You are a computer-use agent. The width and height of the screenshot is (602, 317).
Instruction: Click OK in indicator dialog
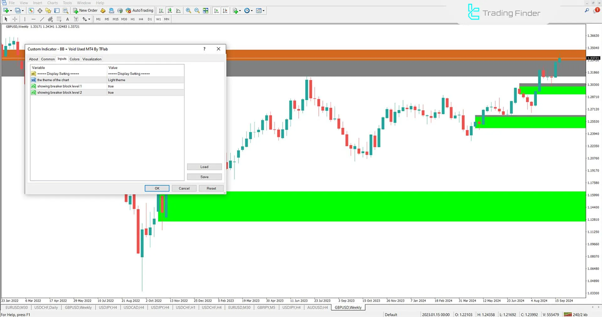tap(157, 188)
